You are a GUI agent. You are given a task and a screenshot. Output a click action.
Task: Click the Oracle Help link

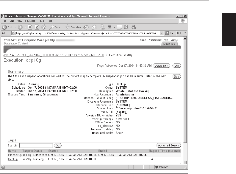pyautogui.click(x=166, y=40)
